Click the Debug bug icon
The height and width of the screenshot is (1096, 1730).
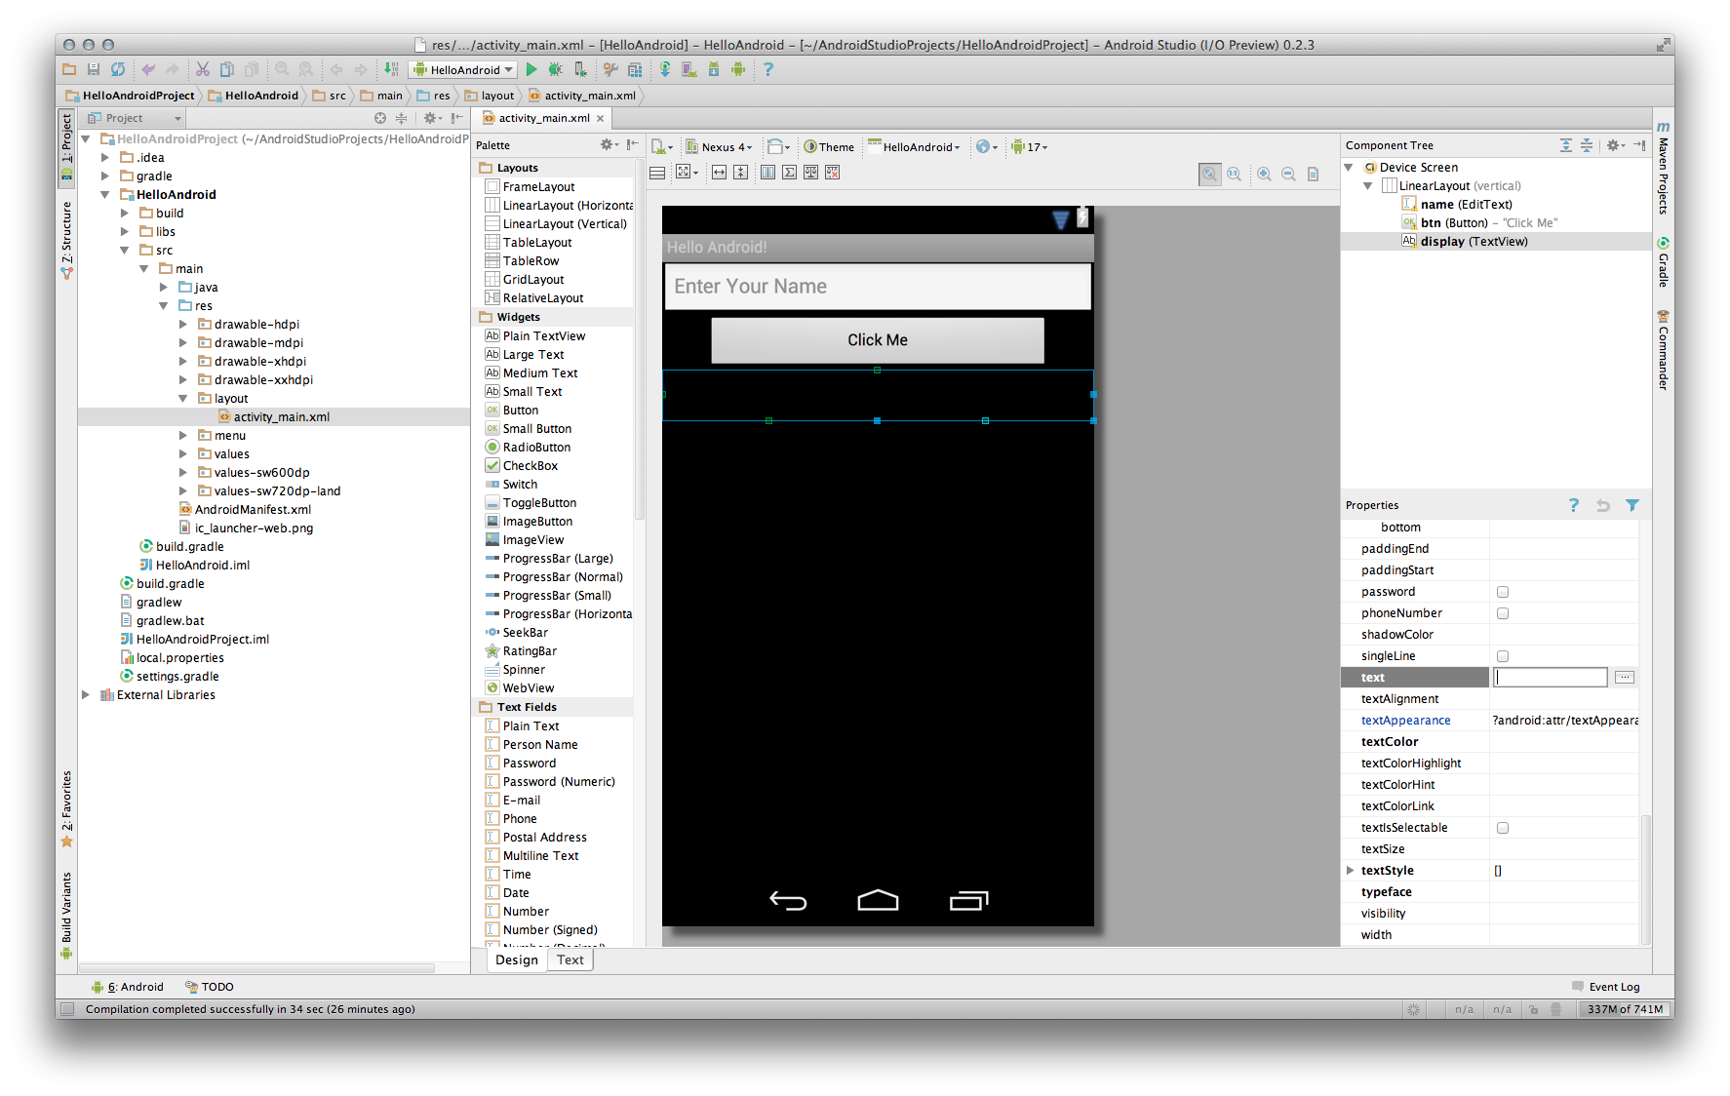pos(556,69)
